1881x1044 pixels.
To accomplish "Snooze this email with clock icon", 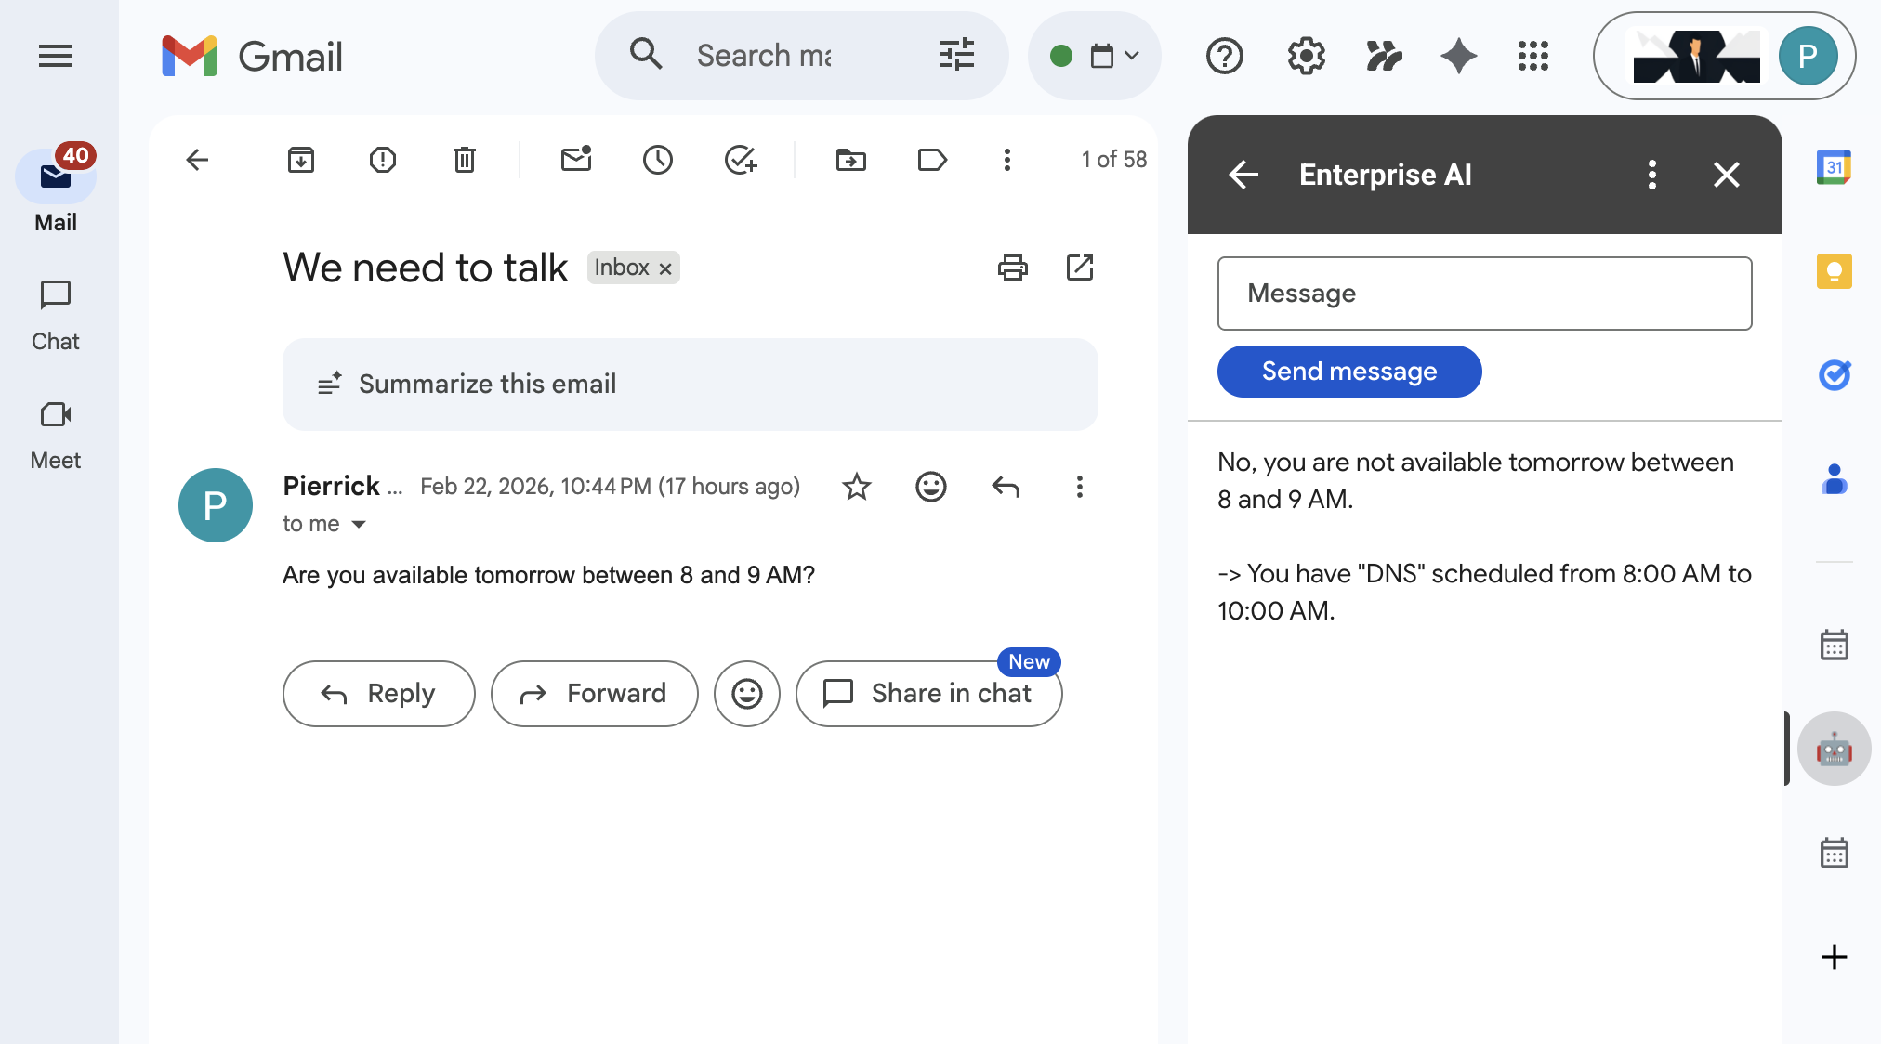I will click(658, 160).
